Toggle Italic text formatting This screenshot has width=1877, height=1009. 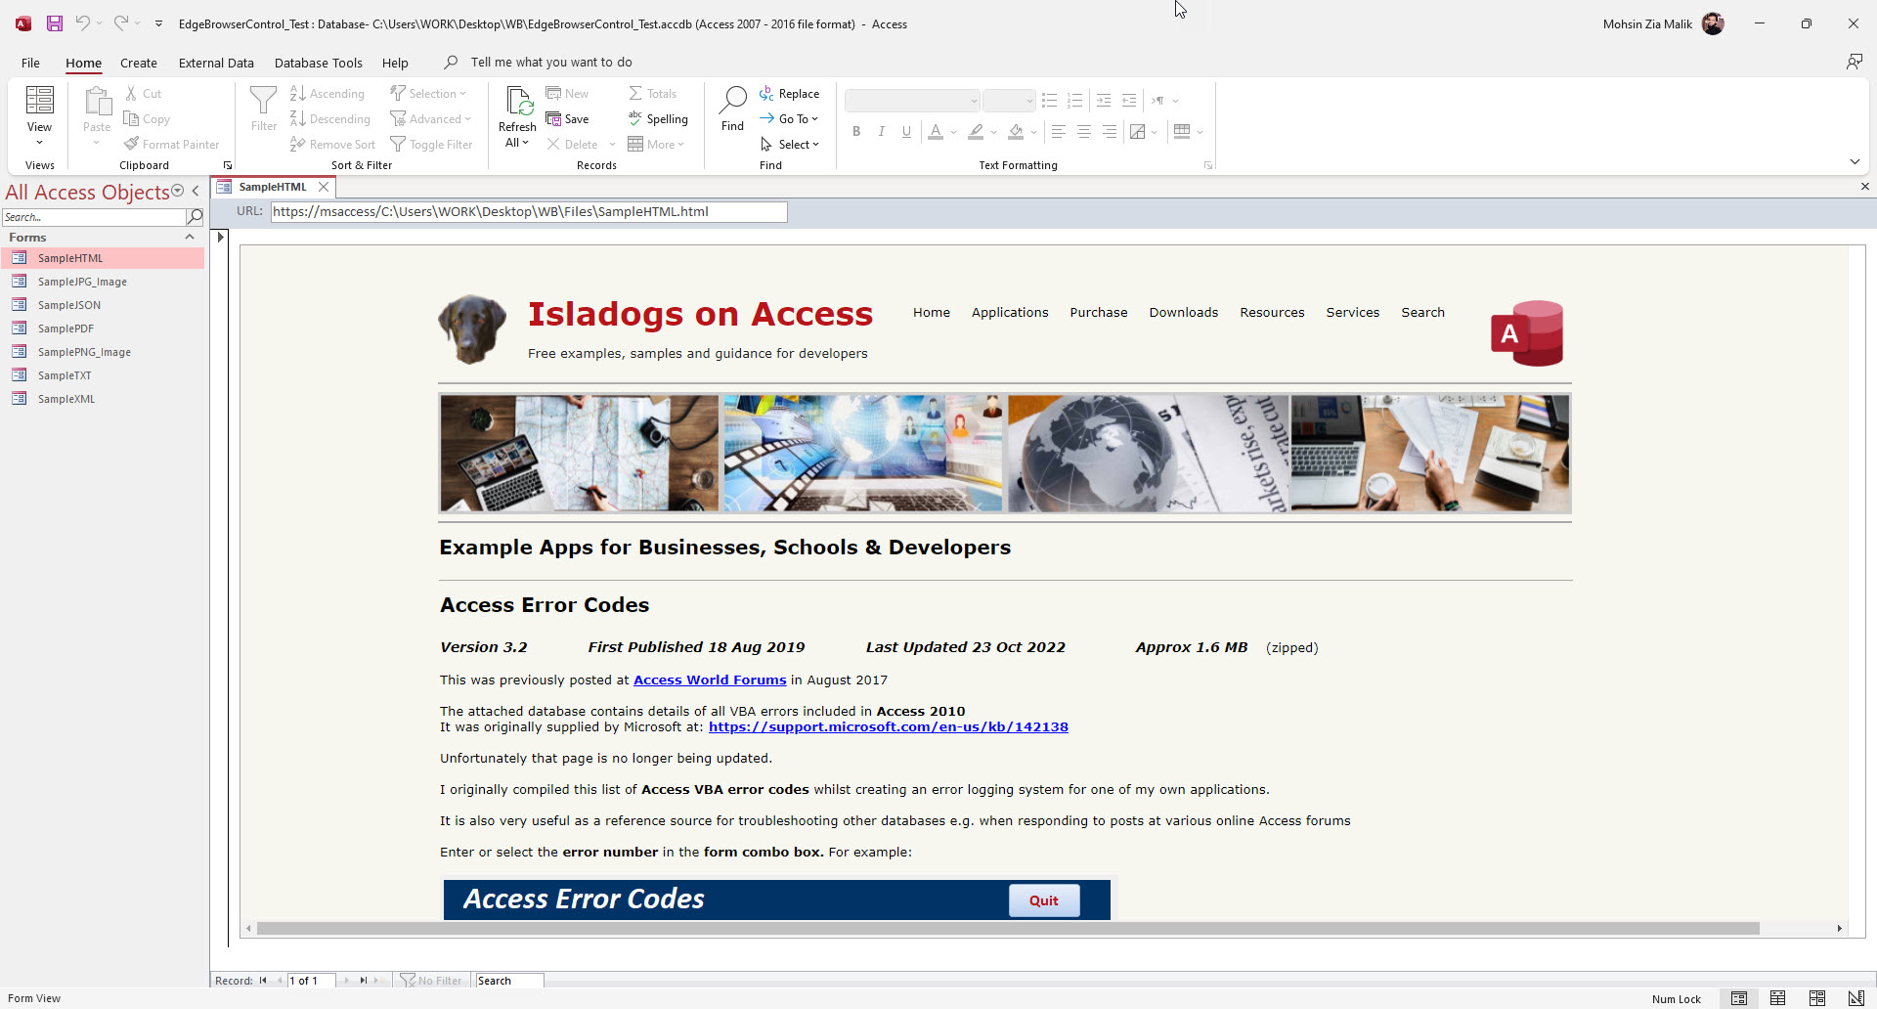(882, 132)
